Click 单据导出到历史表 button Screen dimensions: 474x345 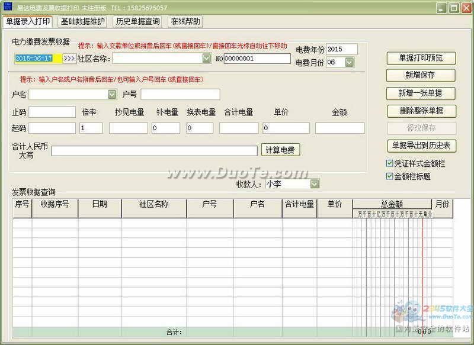click(x=421, y=146)
